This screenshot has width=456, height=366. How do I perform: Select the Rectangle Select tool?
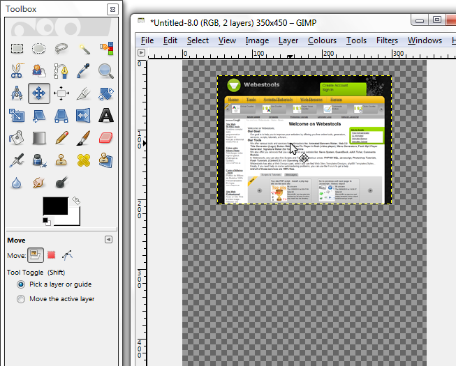pyautogui.click(x=17, y=49)
